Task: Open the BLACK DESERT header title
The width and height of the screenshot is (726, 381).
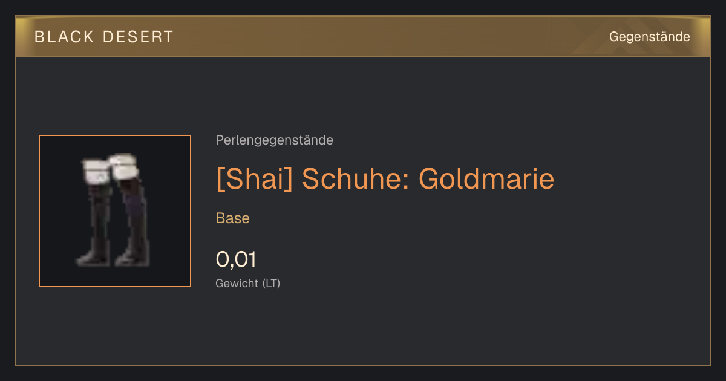Action: (104, 37)
